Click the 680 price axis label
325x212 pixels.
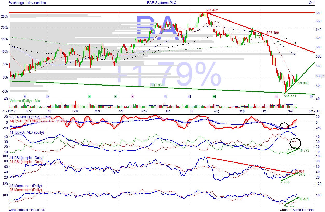point(319,13)
